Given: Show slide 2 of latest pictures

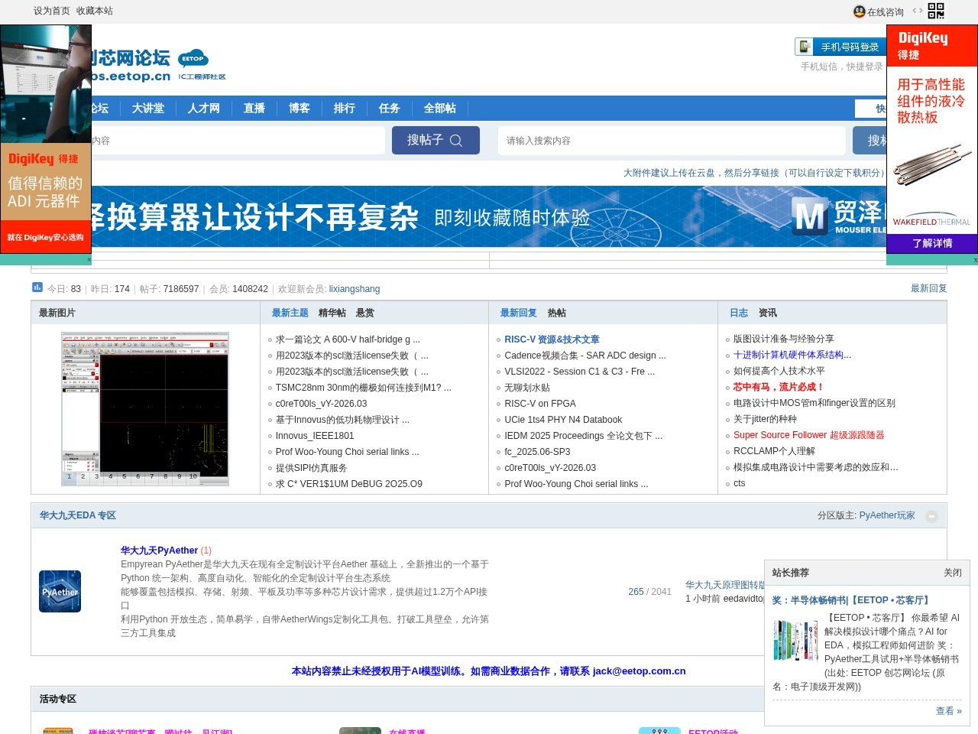Looking at the screenshot, I should (x=83, y=476).
